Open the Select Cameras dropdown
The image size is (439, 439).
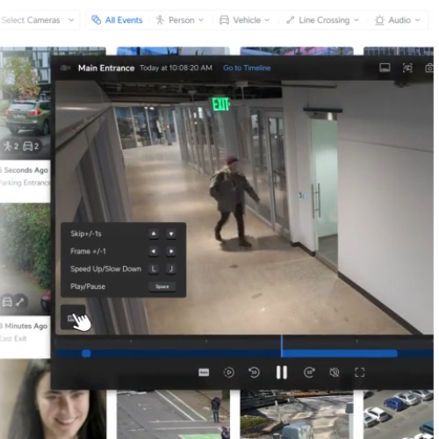click(38, 20)
